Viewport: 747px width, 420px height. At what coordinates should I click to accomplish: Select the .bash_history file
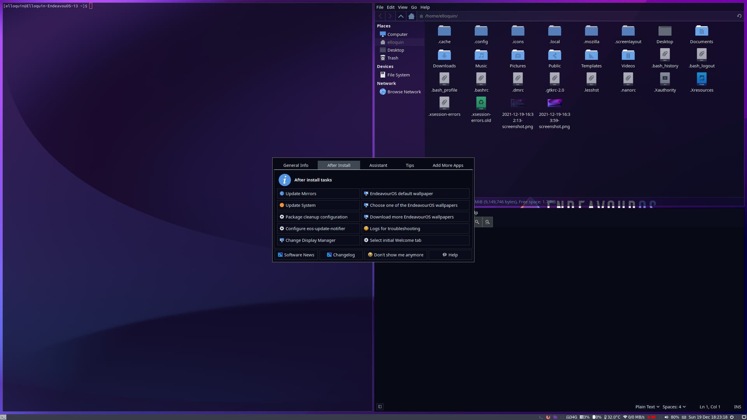(x=665, y=59)
